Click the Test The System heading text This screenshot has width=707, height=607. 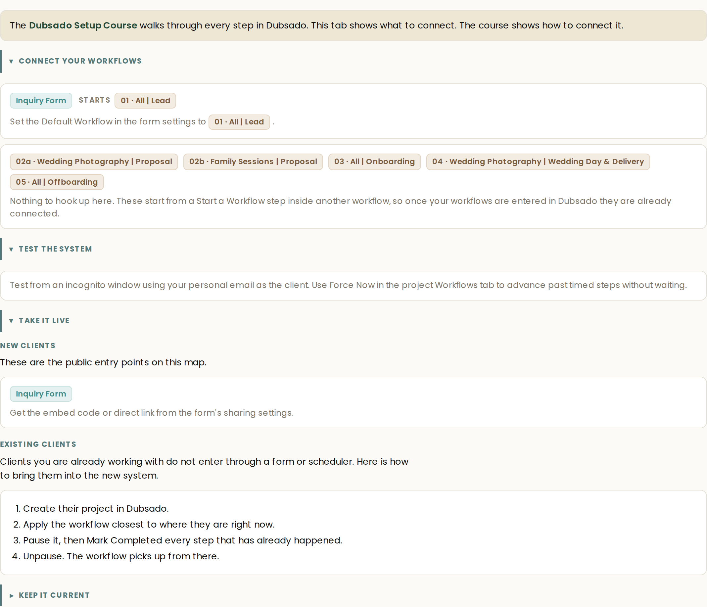pyautogui.click(x=55, y=249)
